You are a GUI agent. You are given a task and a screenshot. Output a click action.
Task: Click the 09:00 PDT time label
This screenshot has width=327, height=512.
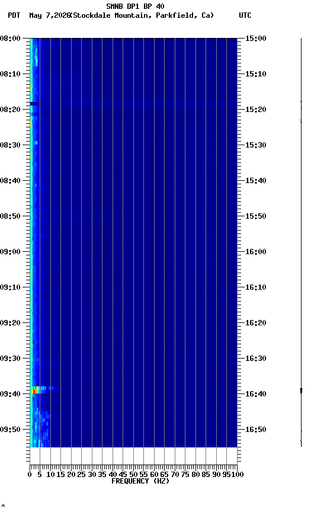tap(10, 252)
